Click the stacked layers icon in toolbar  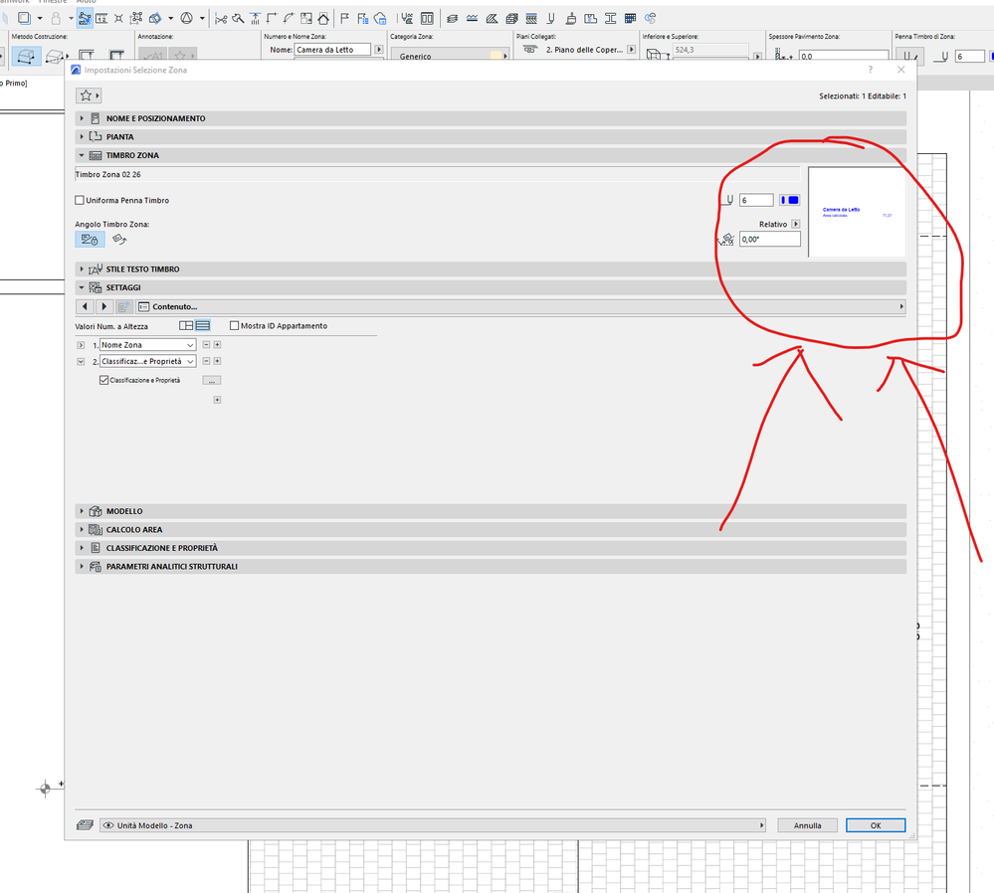tap(452, 18)
